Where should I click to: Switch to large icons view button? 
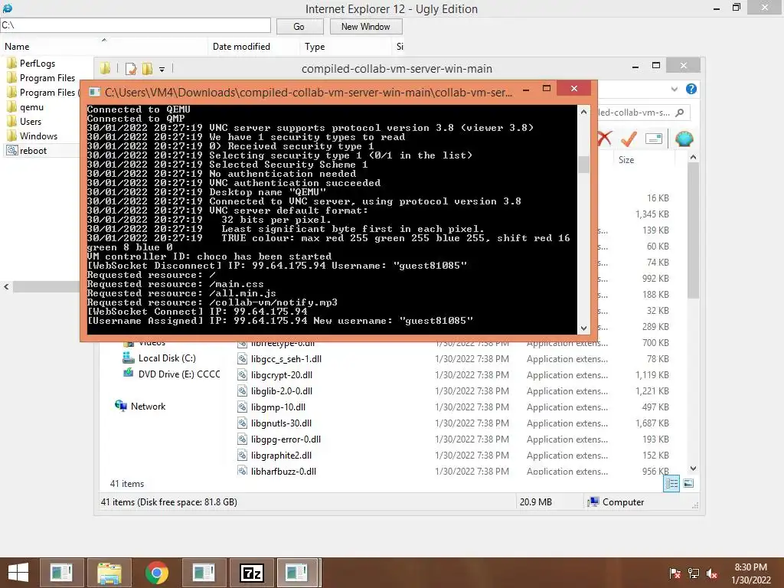click(688, 483)
